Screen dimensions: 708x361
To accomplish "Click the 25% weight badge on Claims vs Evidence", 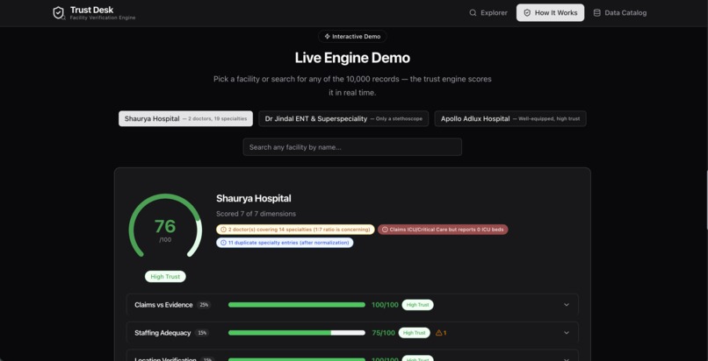I will click(204, 305).
